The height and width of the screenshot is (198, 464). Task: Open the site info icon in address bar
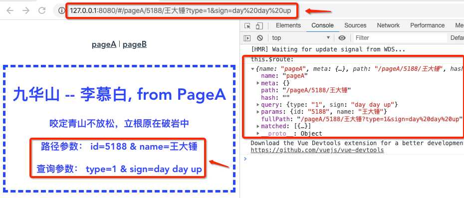point(61,11)
